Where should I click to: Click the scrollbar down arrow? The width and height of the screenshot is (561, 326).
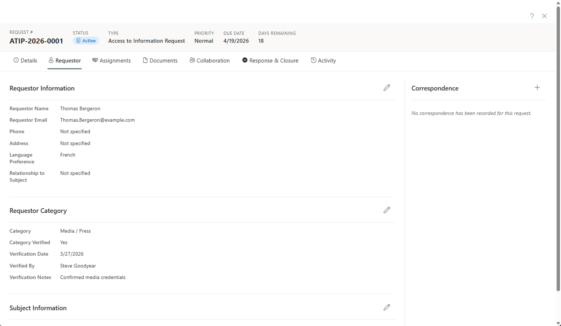click(x=558, y=323)
